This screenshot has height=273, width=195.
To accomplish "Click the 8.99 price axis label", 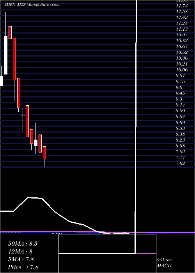I will pyautogui.click(x=180, y=111).
